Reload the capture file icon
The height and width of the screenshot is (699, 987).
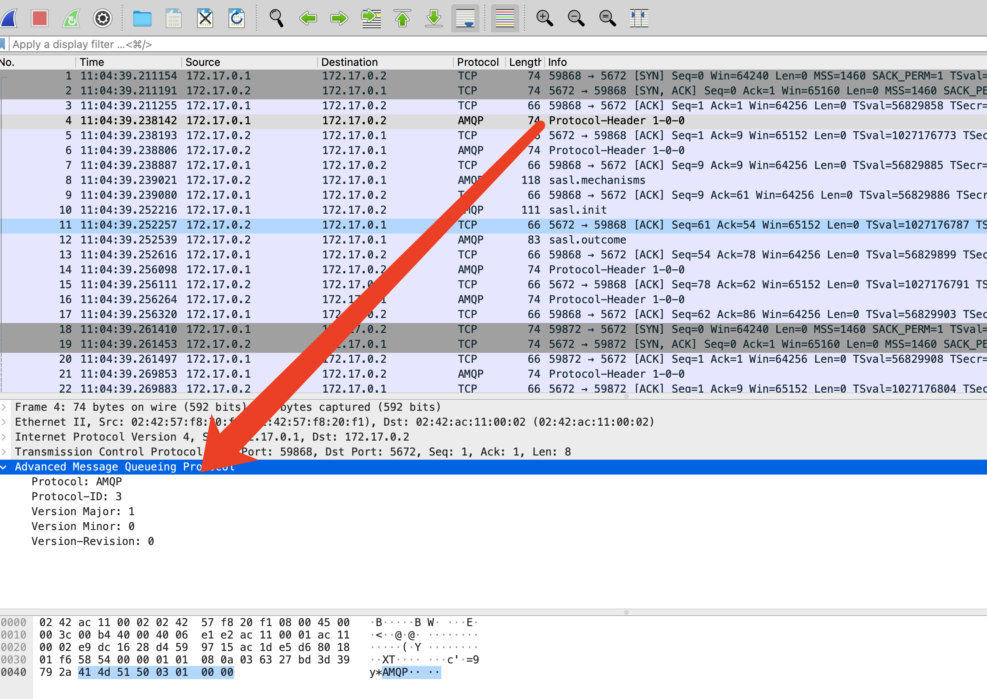pyautogui.click(x=236, y=19)
